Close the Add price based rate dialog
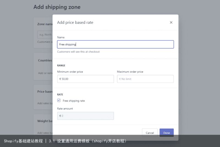 point(171,22)
